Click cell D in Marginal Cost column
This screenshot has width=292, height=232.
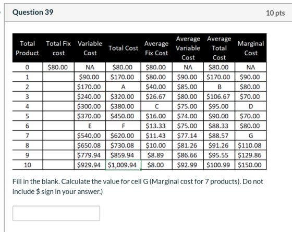click(251, 106)
